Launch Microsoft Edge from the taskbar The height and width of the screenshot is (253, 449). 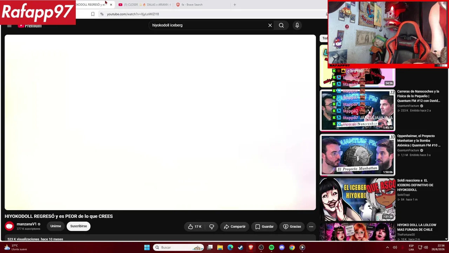point(230,247)
